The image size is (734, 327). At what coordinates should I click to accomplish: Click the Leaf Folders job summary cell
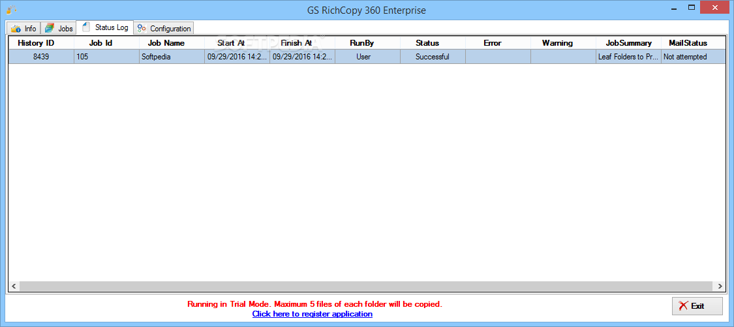628,57
